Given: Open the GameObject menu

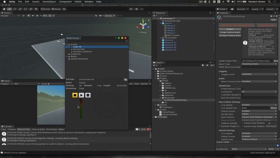Looking at the screenshot, I should pos(49,2).
